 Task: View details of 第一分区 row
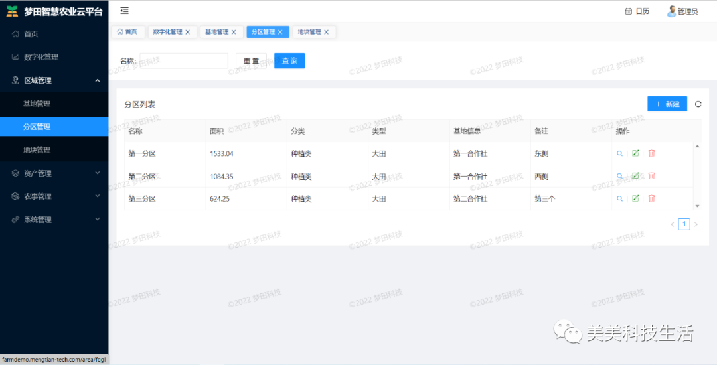tap(619, 153)
